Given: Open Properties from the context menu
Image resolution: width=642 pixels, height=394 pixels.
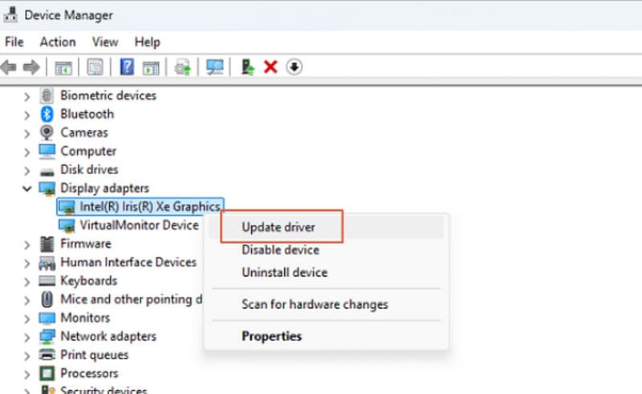Looking at the screenshot, I should (x=271, y=336).
